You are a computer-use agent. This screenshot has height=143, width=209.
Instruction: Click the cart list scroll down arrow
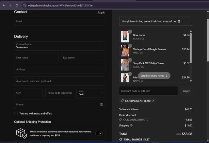pyautogui.click(x=191, y=81)
